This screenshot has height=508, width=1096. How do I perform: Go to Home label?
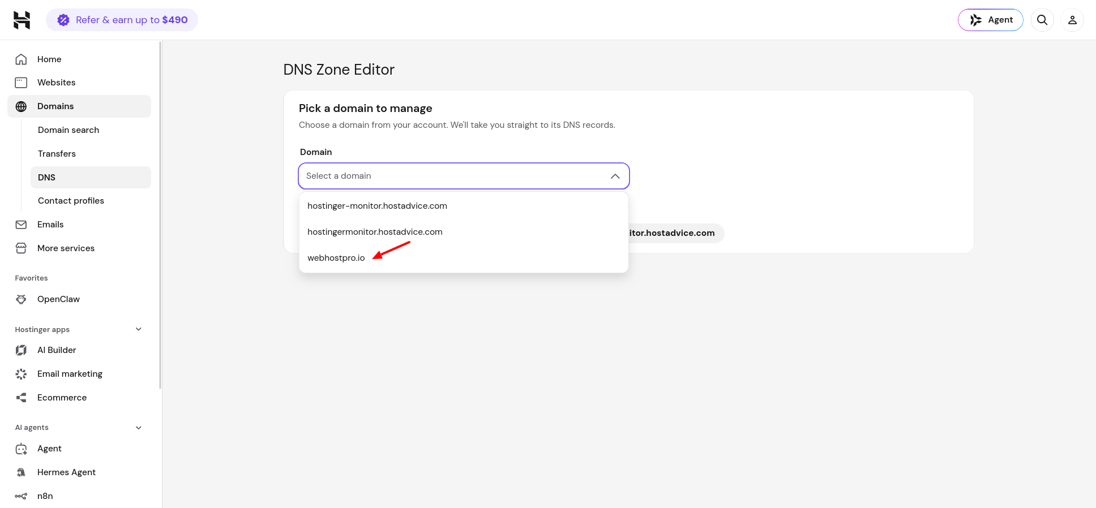point(49,59)
